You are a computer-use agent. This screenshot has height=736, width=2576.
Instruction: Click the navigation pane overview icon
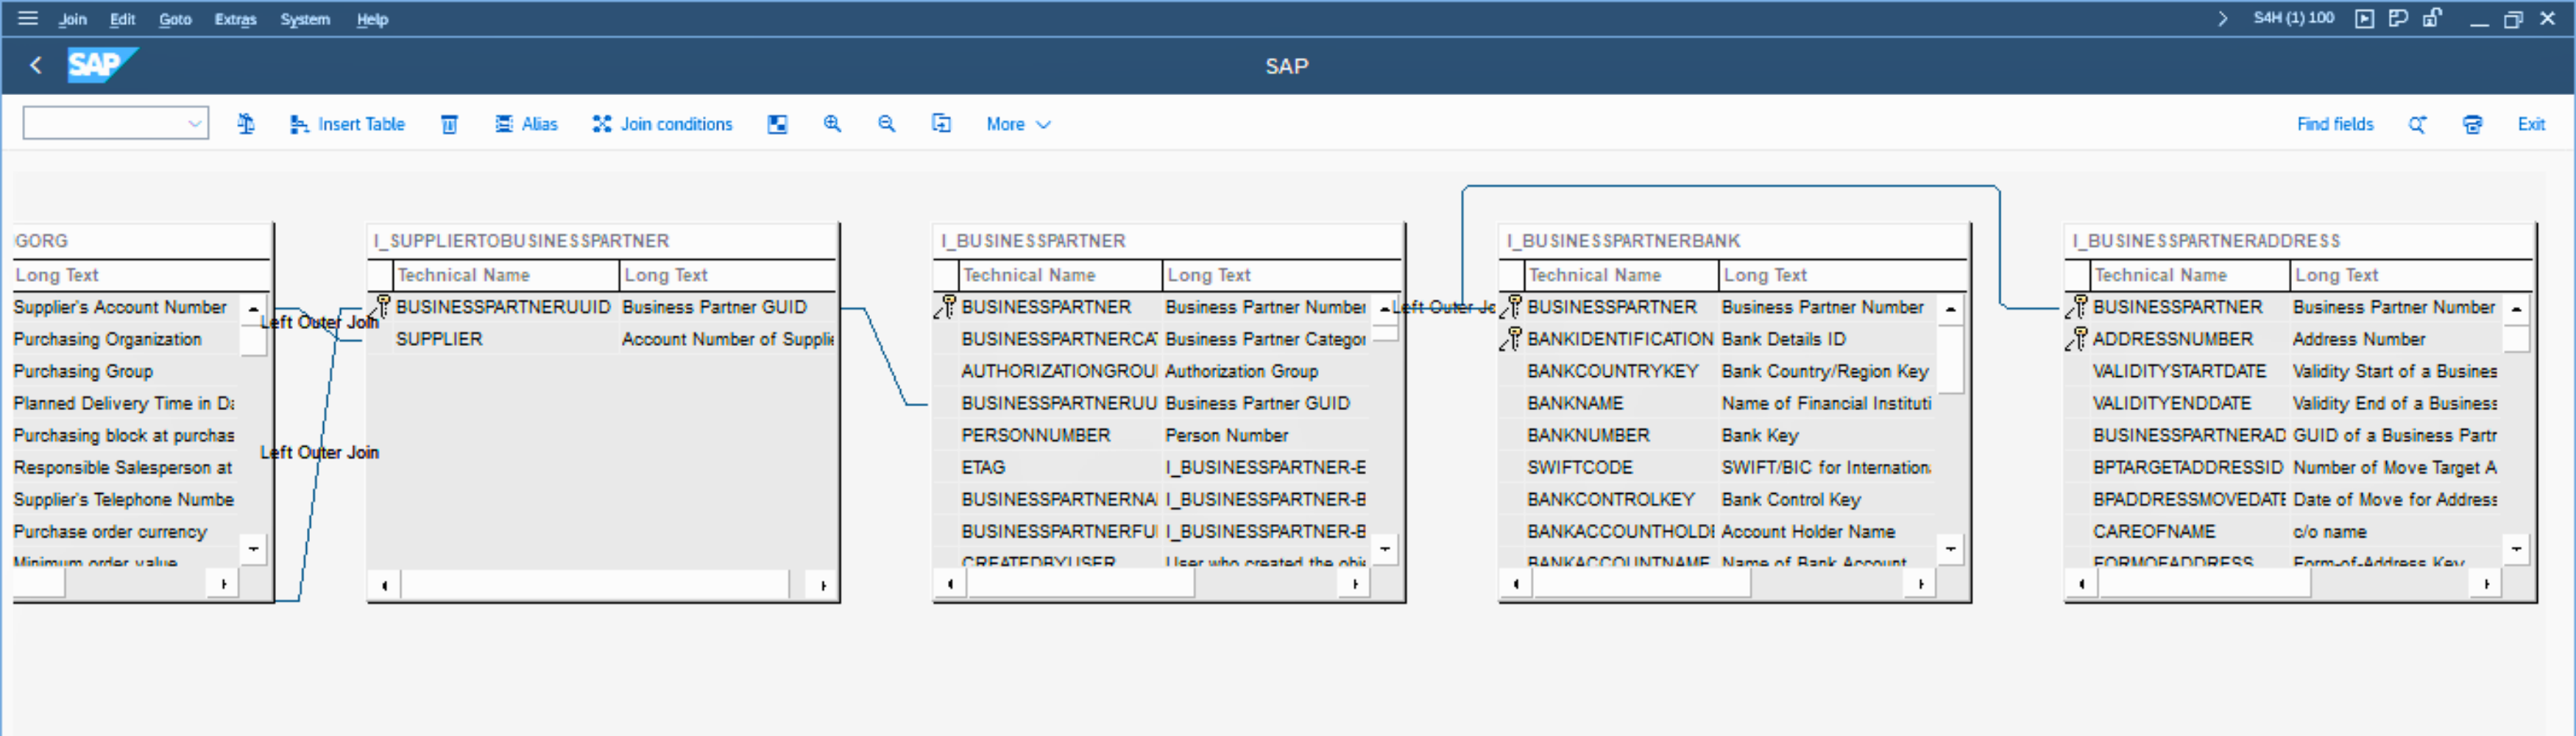[x=777, y=124]
